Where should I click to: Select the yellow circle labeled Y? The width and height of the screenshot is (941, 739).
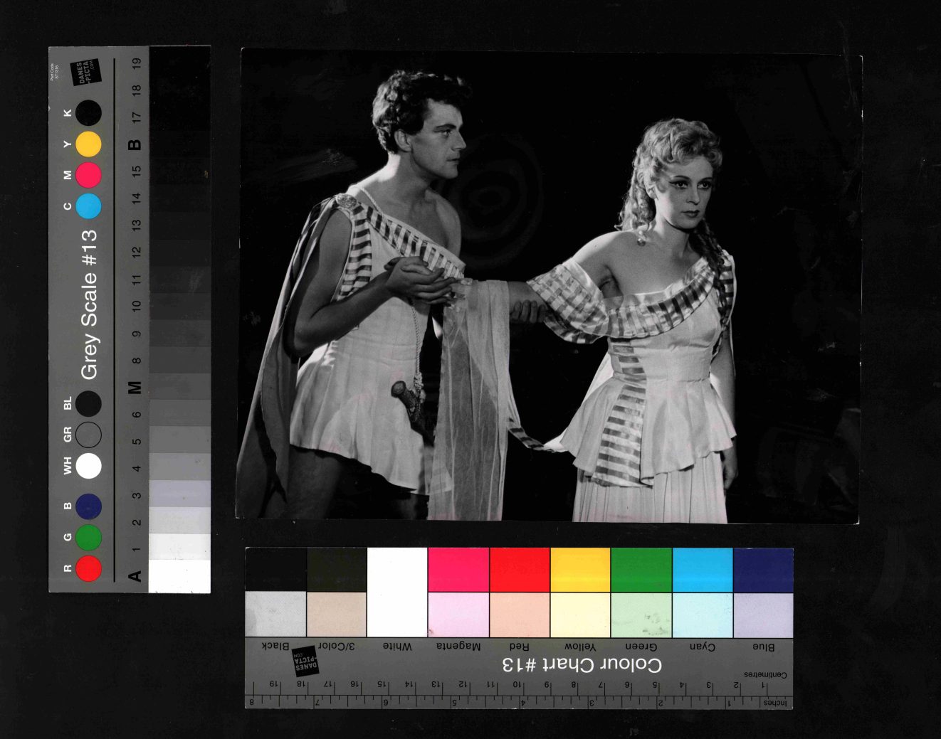click(x=89, y=144)
